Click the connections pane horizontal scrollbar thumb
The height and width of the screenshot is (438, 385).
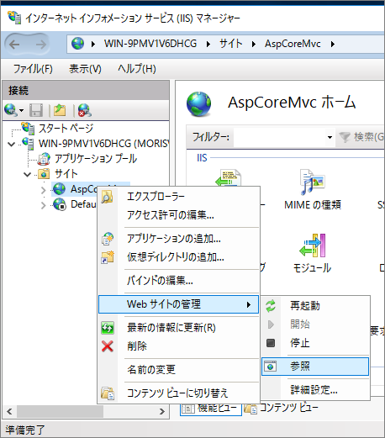click(60, 411)
